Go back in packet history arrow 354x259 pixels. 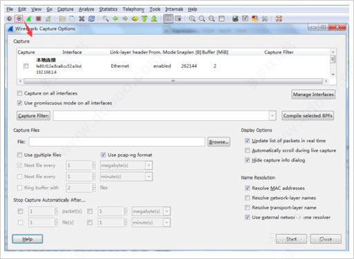(115, 19)
